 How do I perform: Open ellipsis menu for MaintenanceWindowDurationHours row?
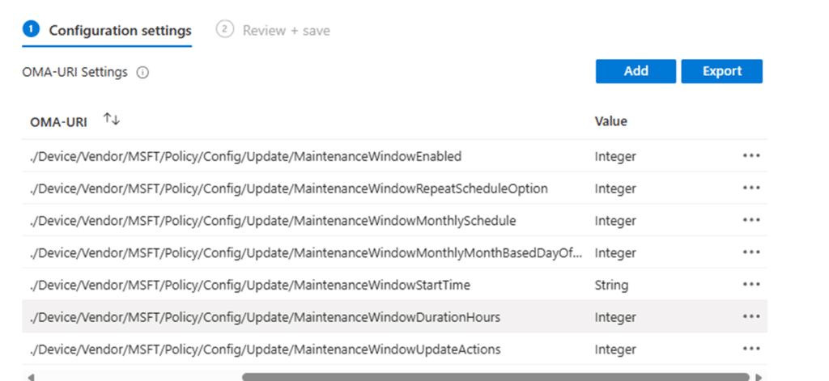click(750, 317)
